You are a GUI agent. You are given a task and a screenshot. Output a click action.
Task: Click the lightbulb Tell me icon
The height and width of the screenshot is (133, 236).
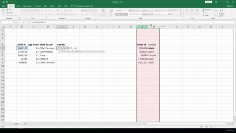pos(72,6)
